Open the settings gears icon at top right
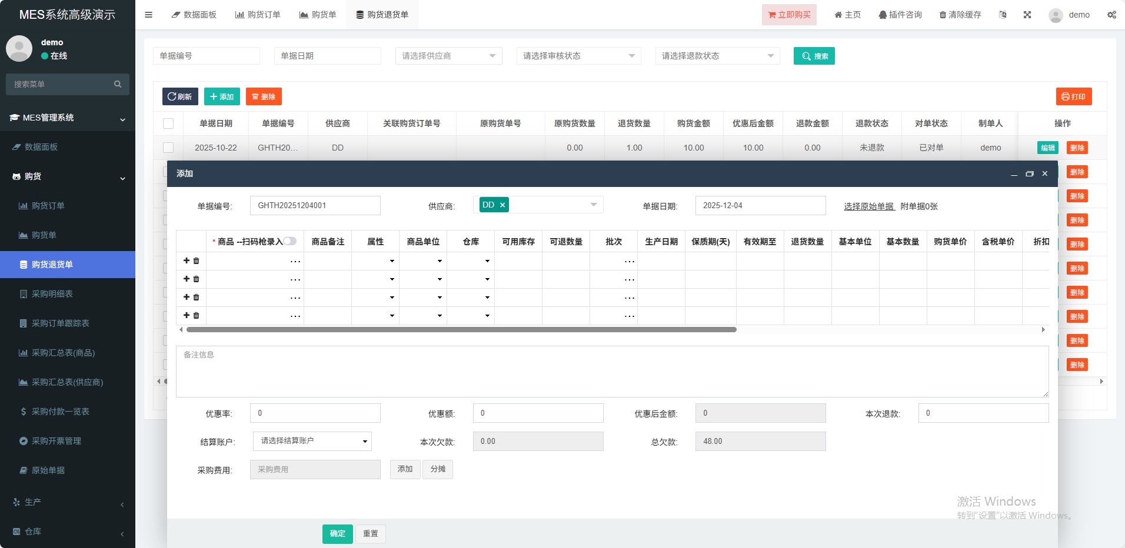The width and height of the screenshot is (1125, 548). pyautogui.click(x=1111, y=15)
